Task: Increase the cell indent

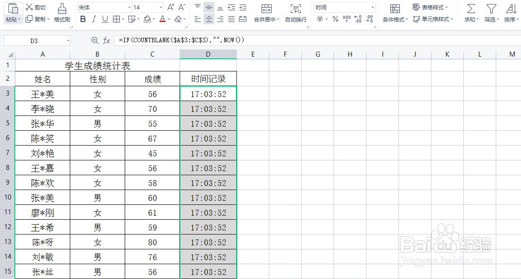Action: coord(243,7)
